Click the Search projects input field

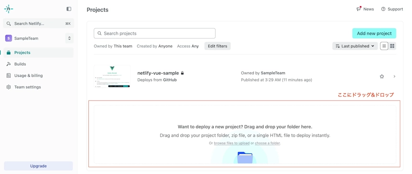[x=154, y=33]
